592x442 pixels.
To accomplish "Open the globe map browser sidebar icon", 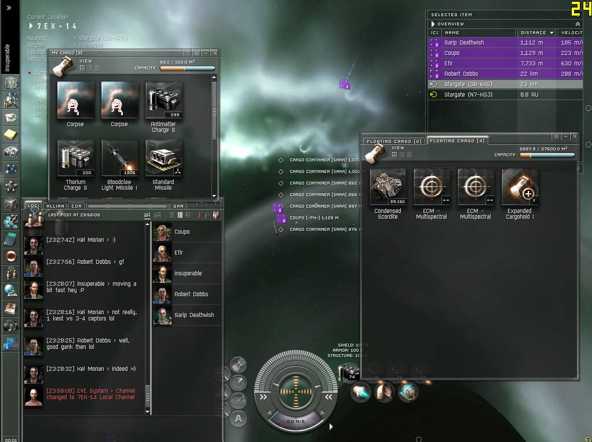I will pos(10,290).
